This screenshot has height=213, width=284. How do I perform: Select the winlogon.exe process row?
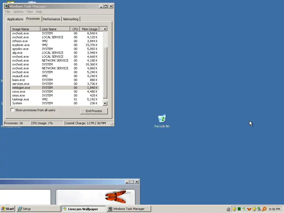click(55, 88)
